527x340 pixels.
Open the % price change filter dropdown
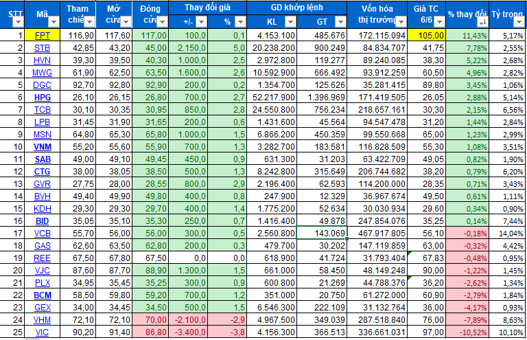[240, 22]
